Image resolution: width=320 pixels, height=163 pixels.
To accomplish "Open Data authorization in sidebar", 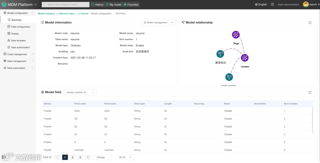I will click(x=18, y=47).
